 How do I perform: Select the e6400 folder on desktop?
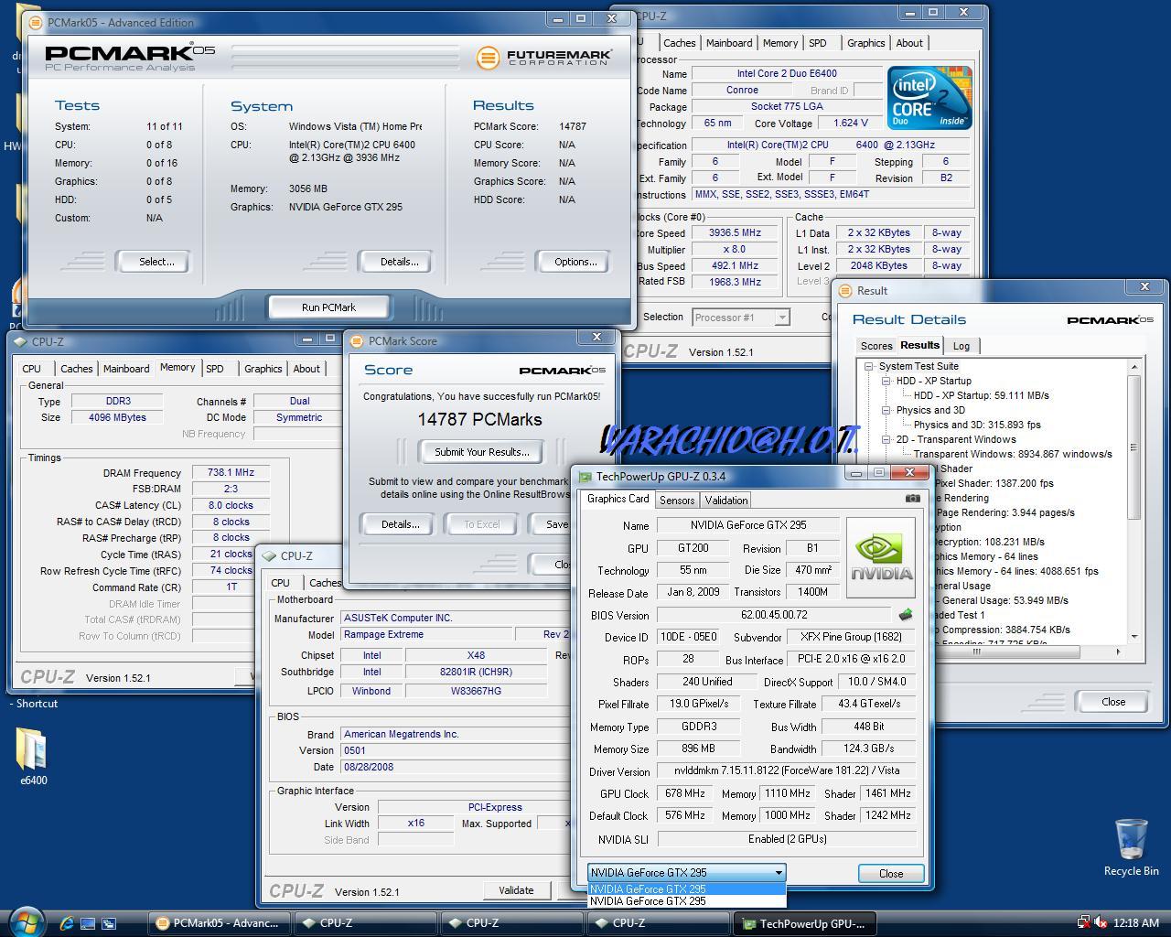pyautogui.click(x=33, y=756)
